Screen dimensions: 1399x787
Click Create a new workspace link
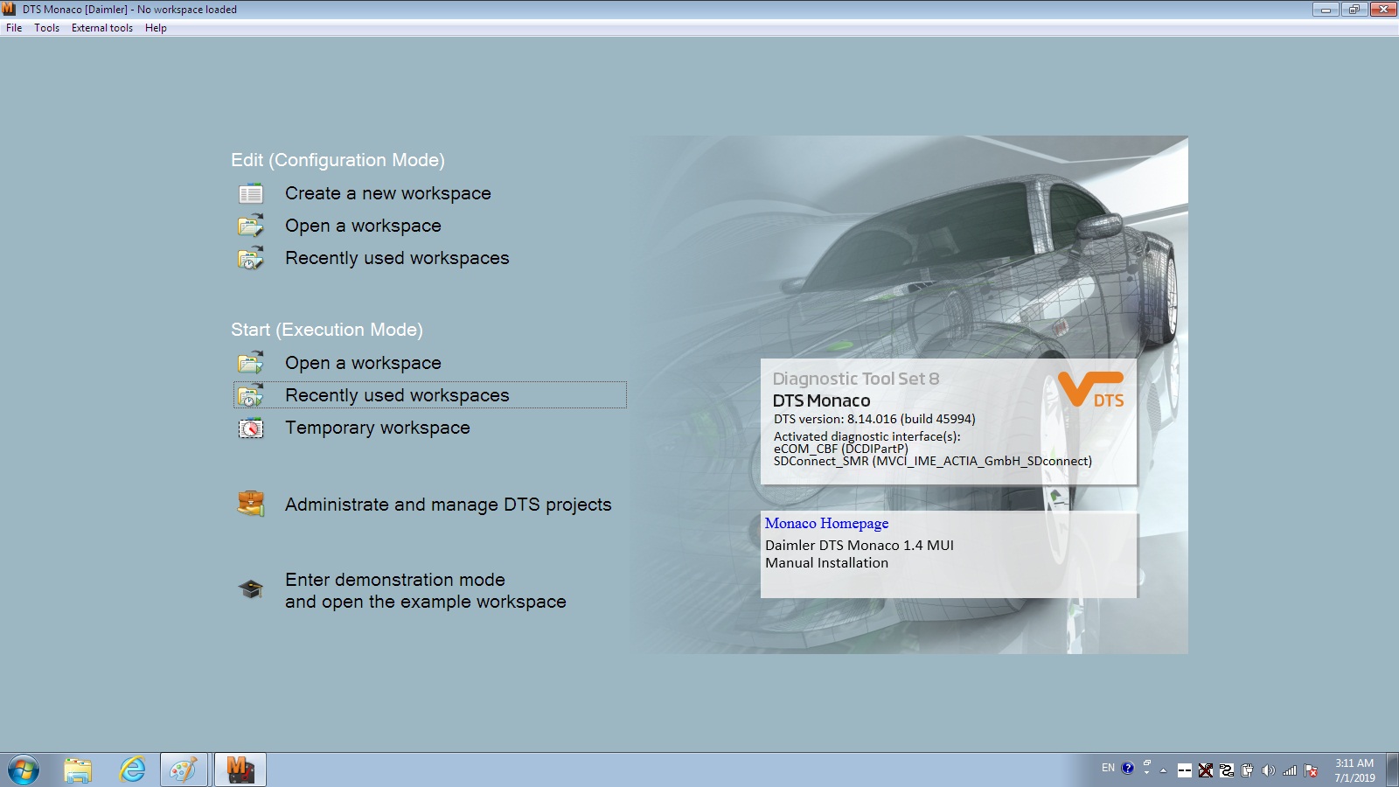388,193
